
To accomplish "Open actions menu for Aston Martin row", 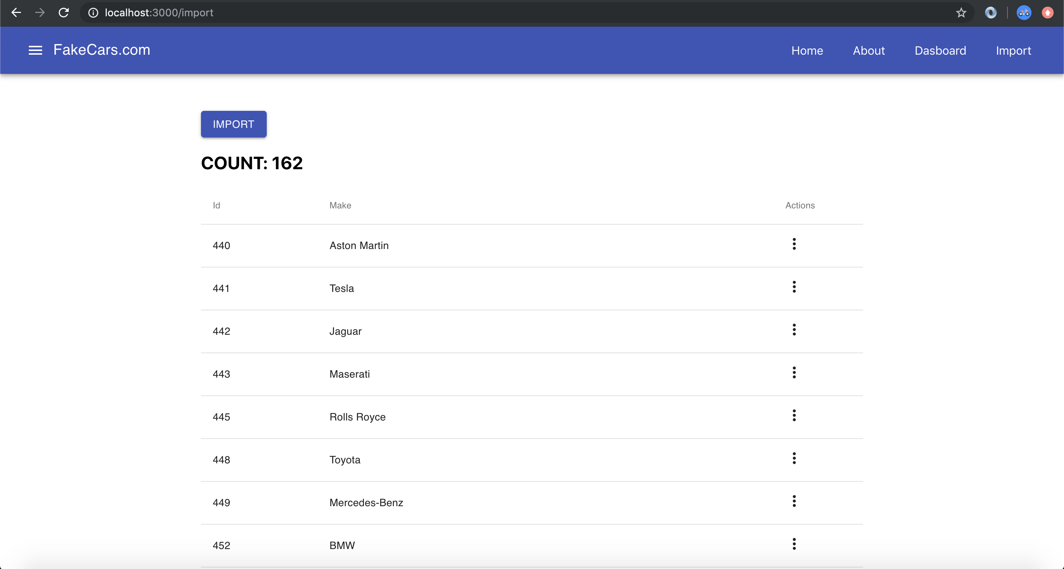I will (x=794, y=244).
